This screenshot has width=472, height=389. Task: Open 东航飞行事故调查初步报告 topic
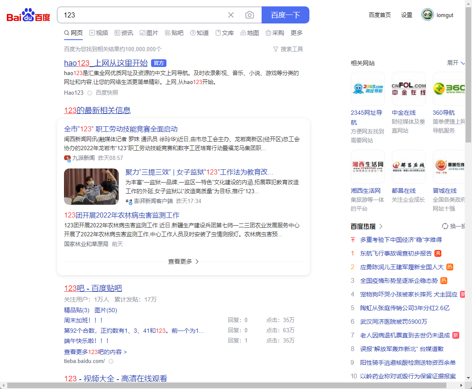coord(396,253)
